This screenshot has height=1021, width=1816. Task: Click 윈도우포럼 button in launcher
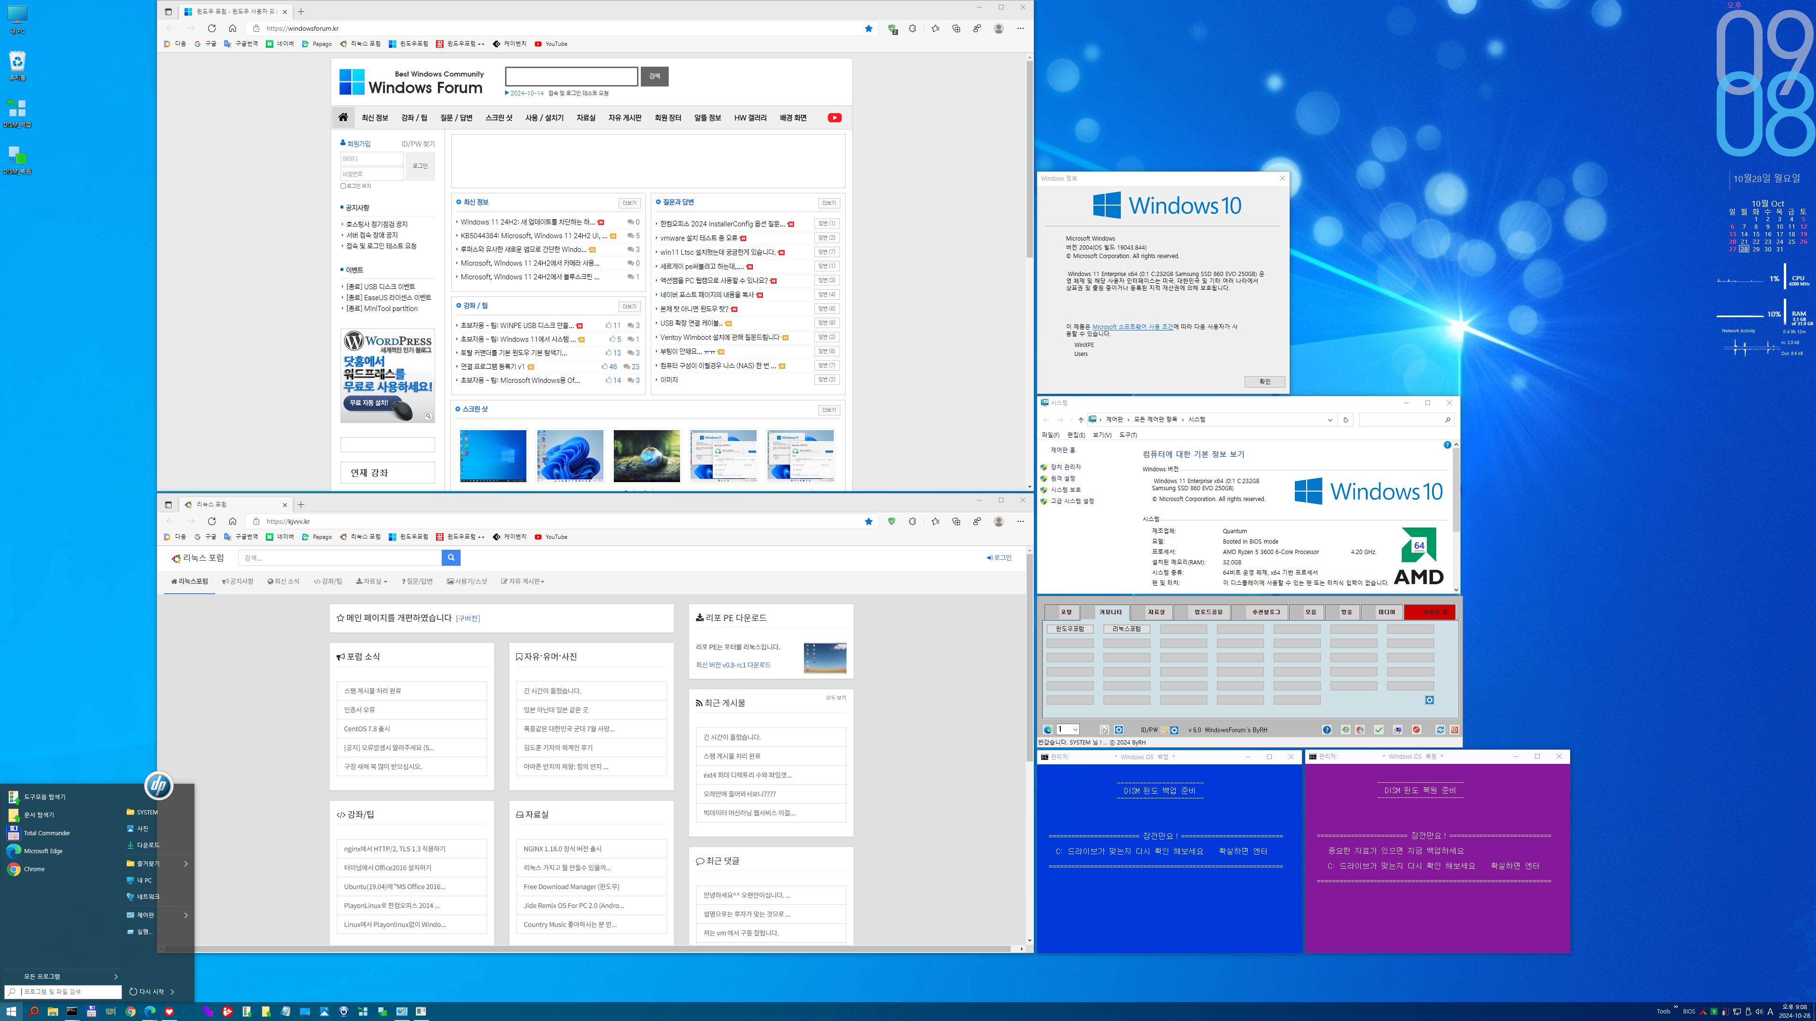[x=1070, y=629]
